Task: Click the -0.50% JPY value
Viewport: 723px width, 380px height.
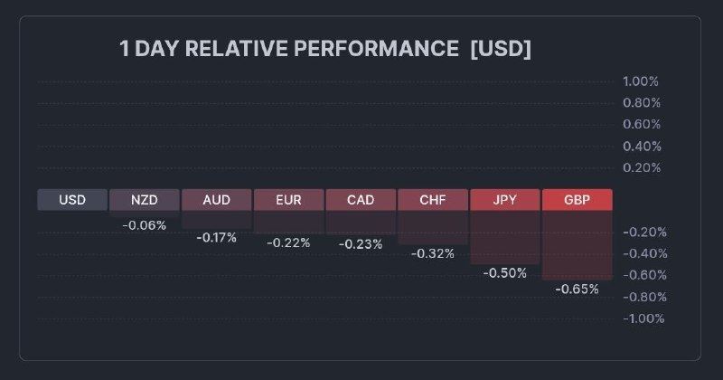Action: pyautogui.click(x=504, y=272)
